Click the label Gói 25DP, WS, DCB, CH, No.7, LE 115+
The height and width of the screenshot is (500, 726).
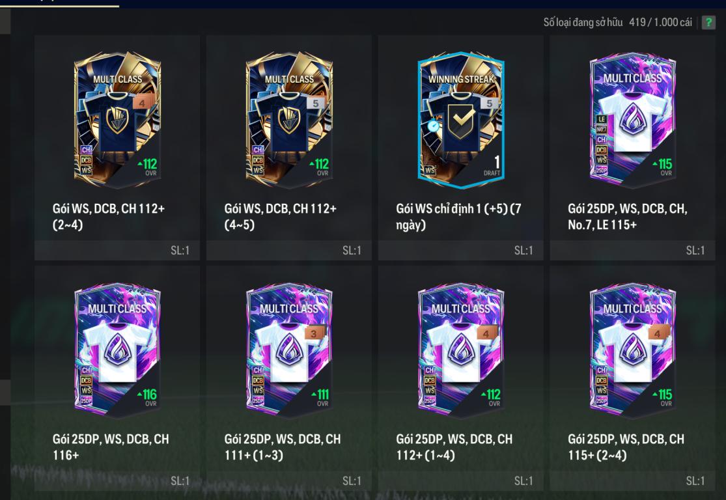click(628, 217)
